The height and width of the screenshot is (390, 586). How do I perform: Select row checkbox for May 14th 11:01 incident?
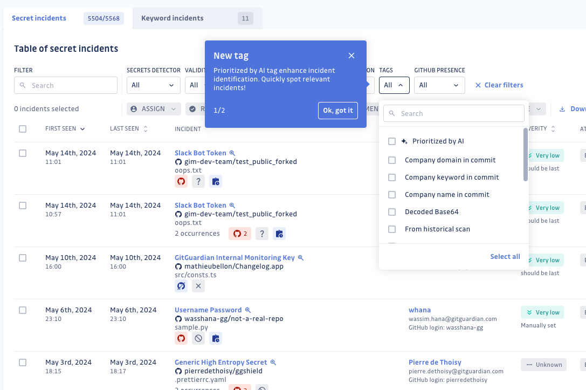(23, 153)
